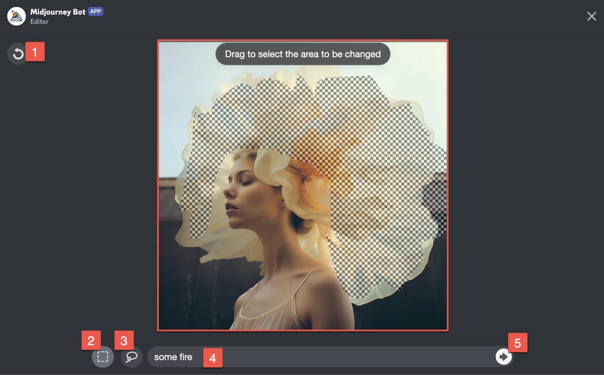Close the Midjourney editor window
Image resolution: width=604 pixels, height=375 pixels.
(591, 17)
